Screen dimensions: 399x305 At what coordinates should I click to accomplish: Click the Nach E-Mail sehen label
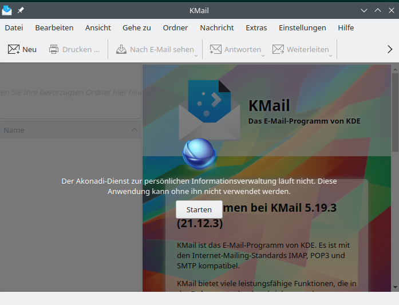(x=162, y=49)
